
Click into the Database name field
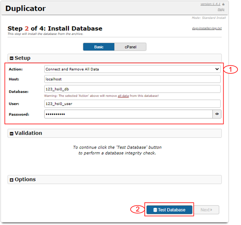[132, 89]
